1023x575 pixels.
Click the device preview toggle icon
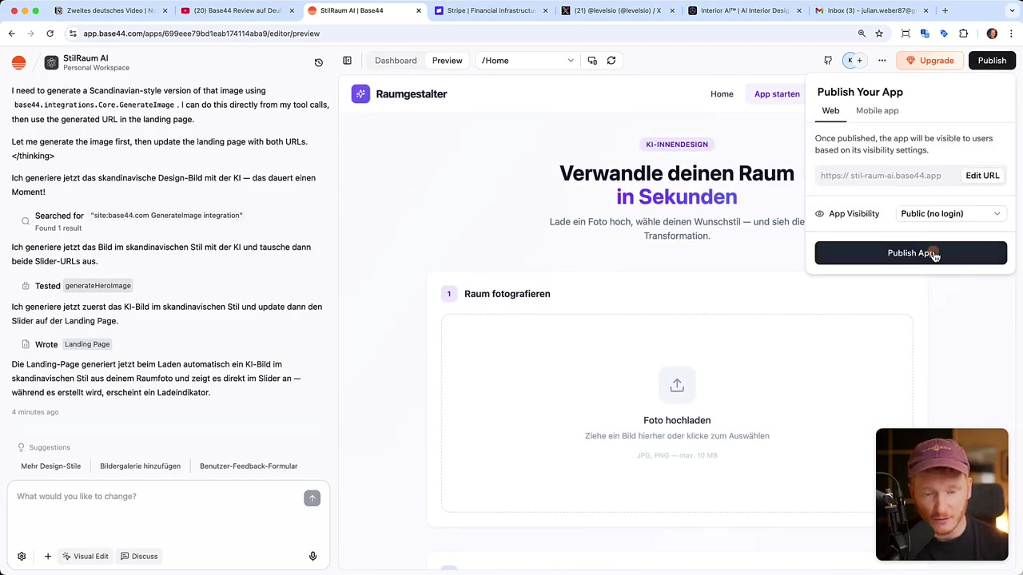pyautogui.click(x=592, y=61)
